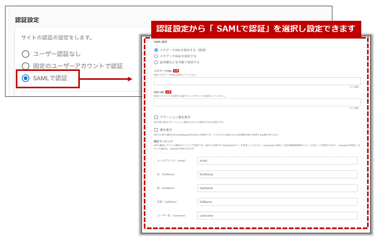Click into the SSO URL field
Viewport: 379px width, 239px height.
[257, 103]
